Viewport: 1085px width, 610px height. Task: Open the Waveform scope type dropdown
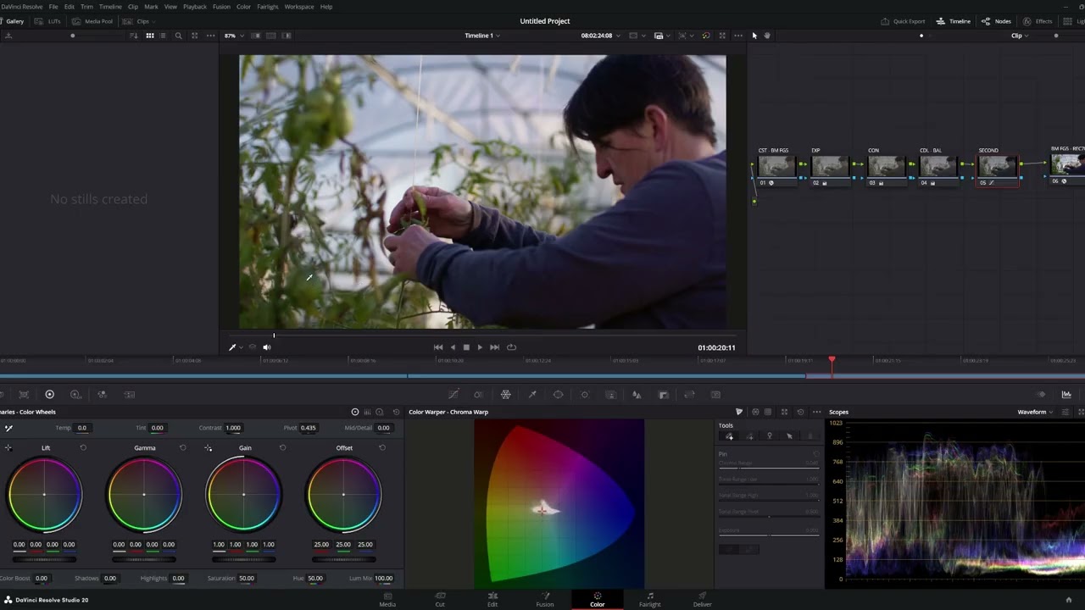coord(1036,412)
